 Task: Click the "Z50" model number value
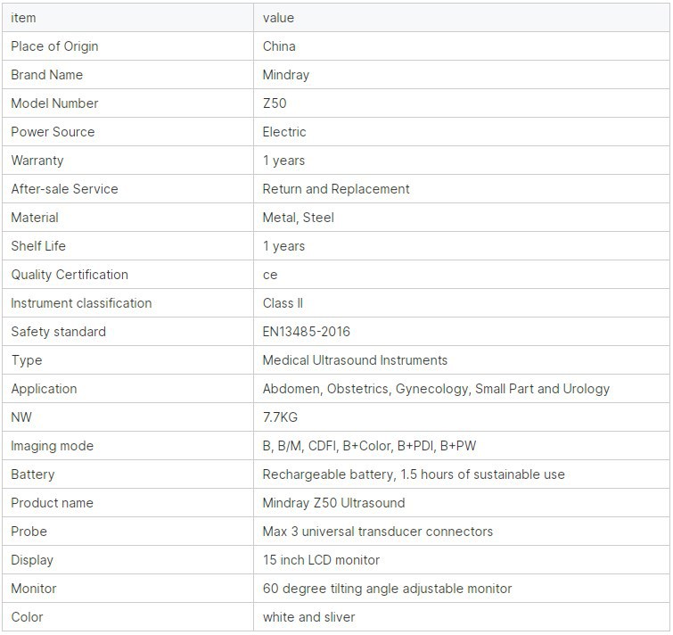275,103
